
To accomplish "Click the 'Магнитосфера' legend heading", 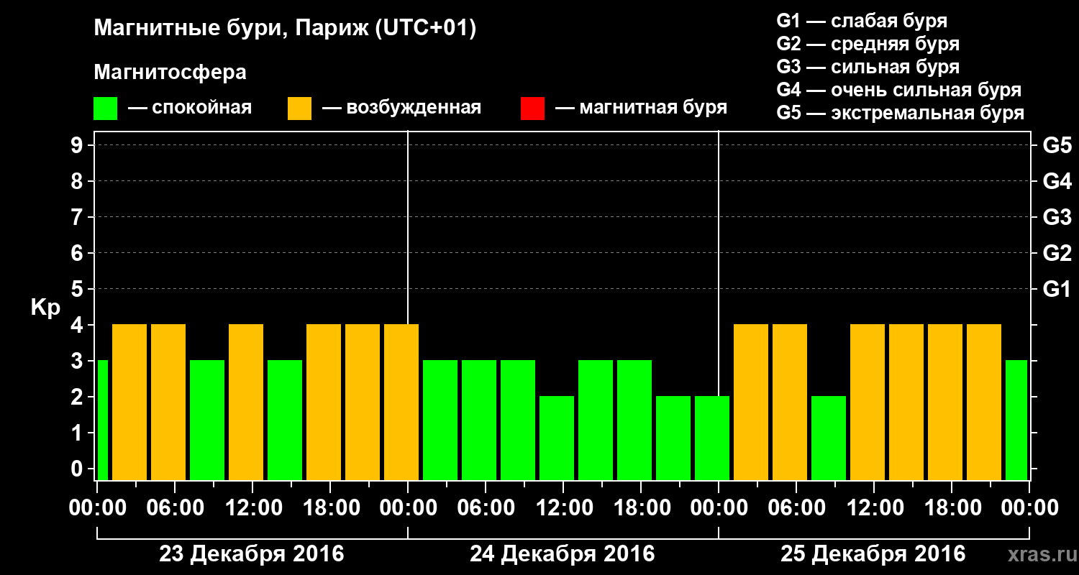I will (170, 73).
